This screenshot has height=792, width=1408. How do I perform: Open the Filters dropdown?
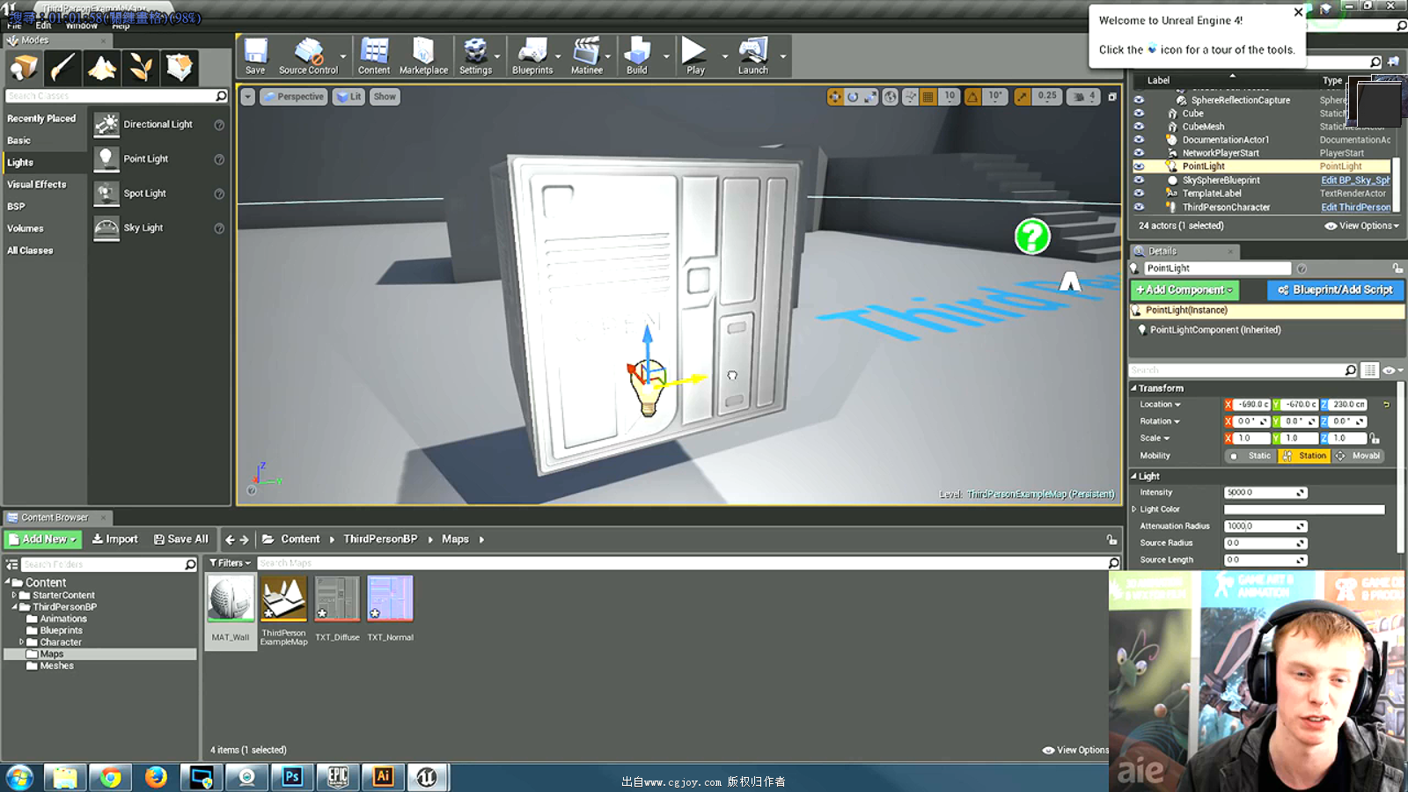[x=230, y=563]
